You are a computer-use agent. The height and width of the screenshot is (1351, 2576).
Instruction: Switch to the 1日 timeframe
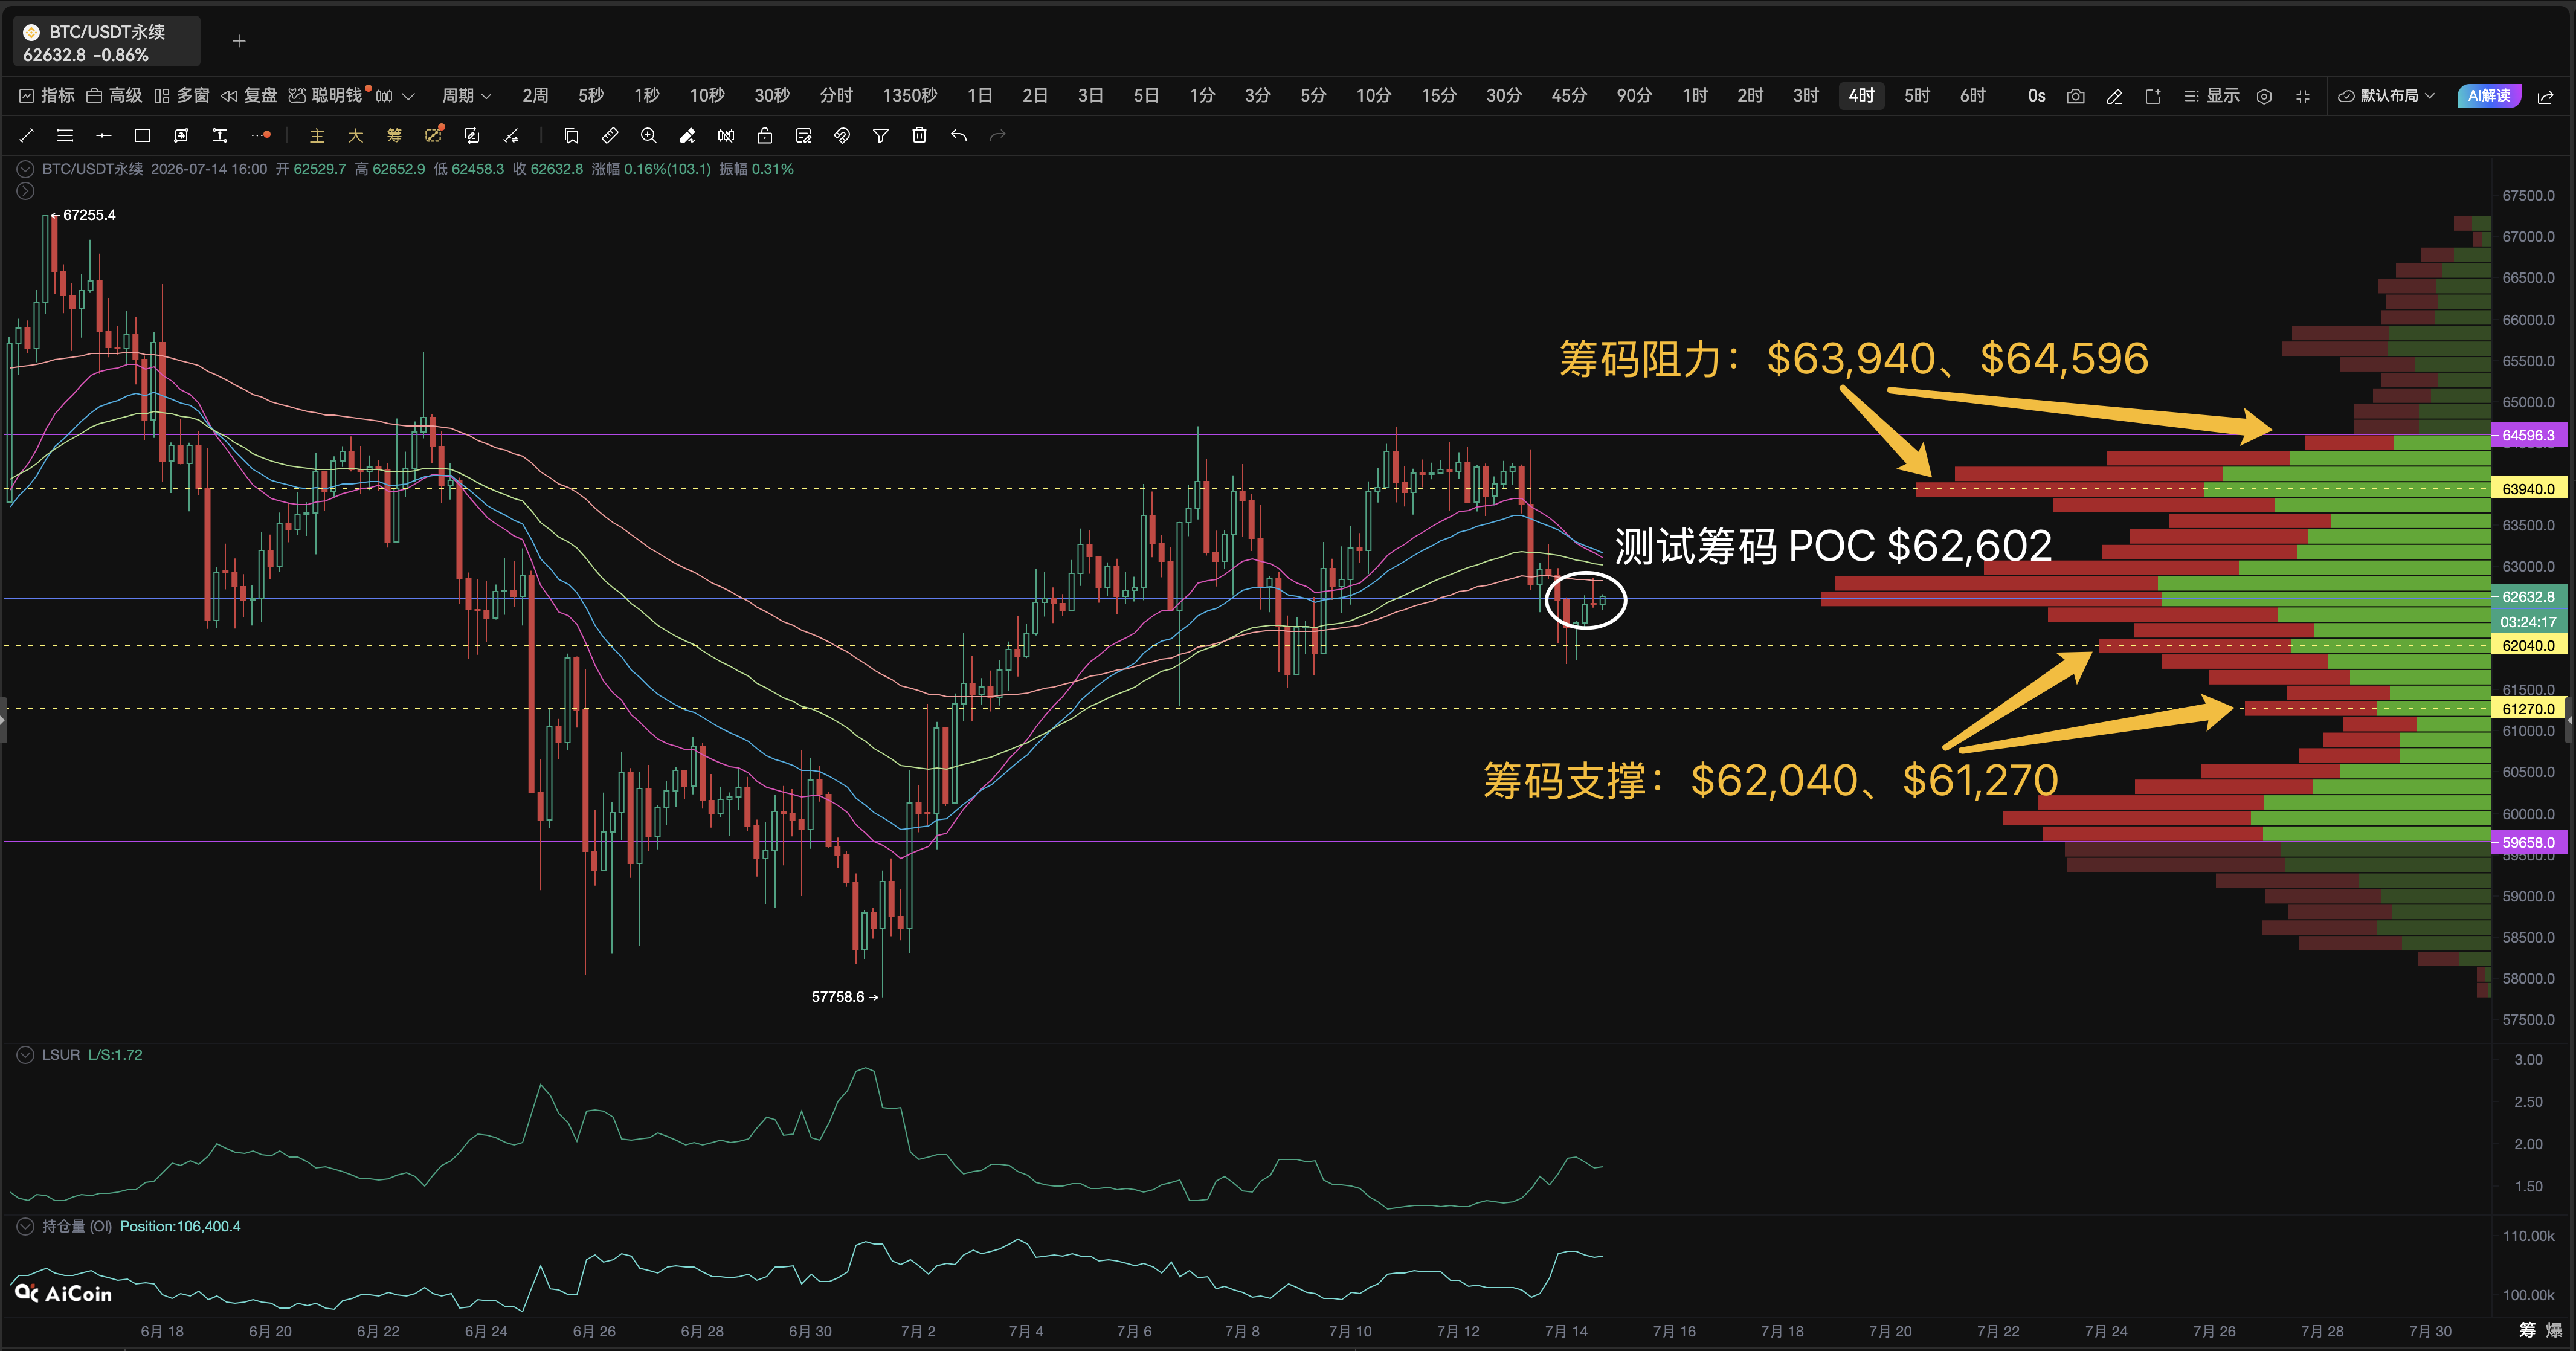[979, 96]
